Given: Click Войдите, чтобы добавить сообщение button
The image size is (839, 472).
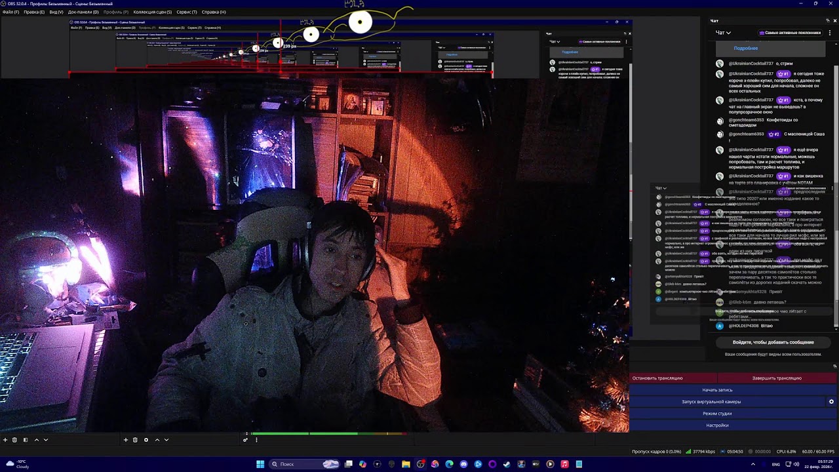Looking at the screenshot, I should (x=773, y=342).
